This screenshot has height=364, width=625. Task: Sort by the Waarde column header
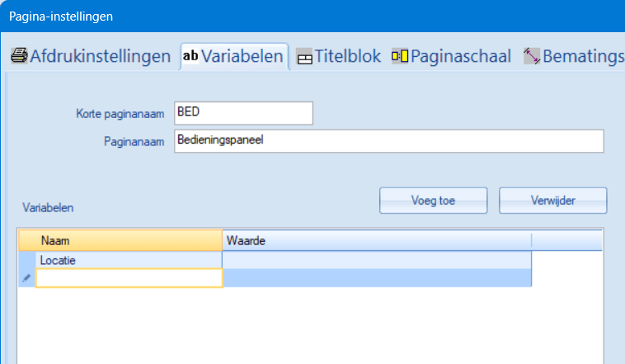tap(377, 241)
